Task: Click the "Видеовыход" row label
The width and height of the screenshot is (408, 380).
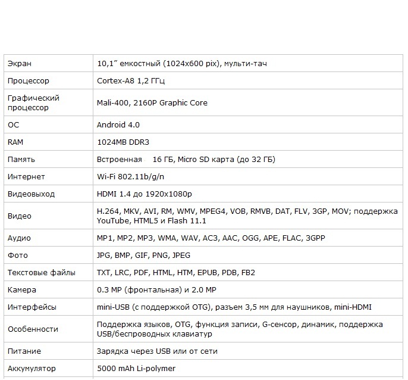Action: [31, 194]
